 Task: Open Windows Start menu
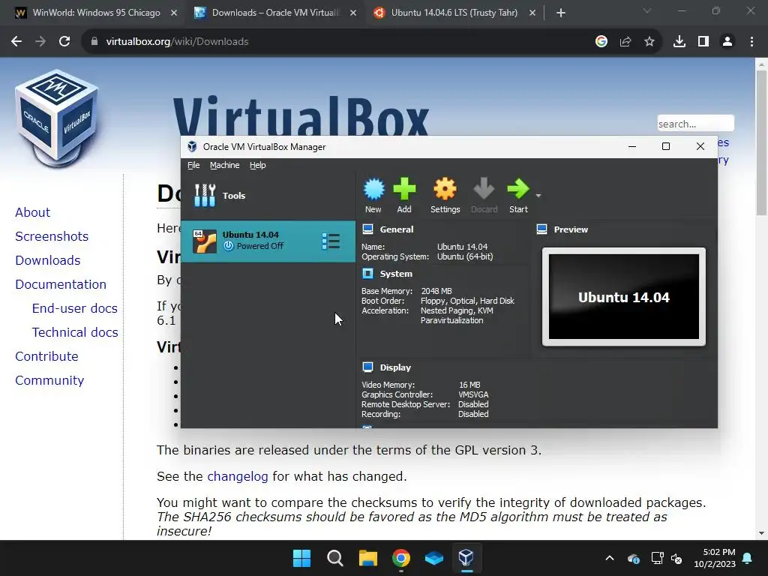(x=301, y=558)
